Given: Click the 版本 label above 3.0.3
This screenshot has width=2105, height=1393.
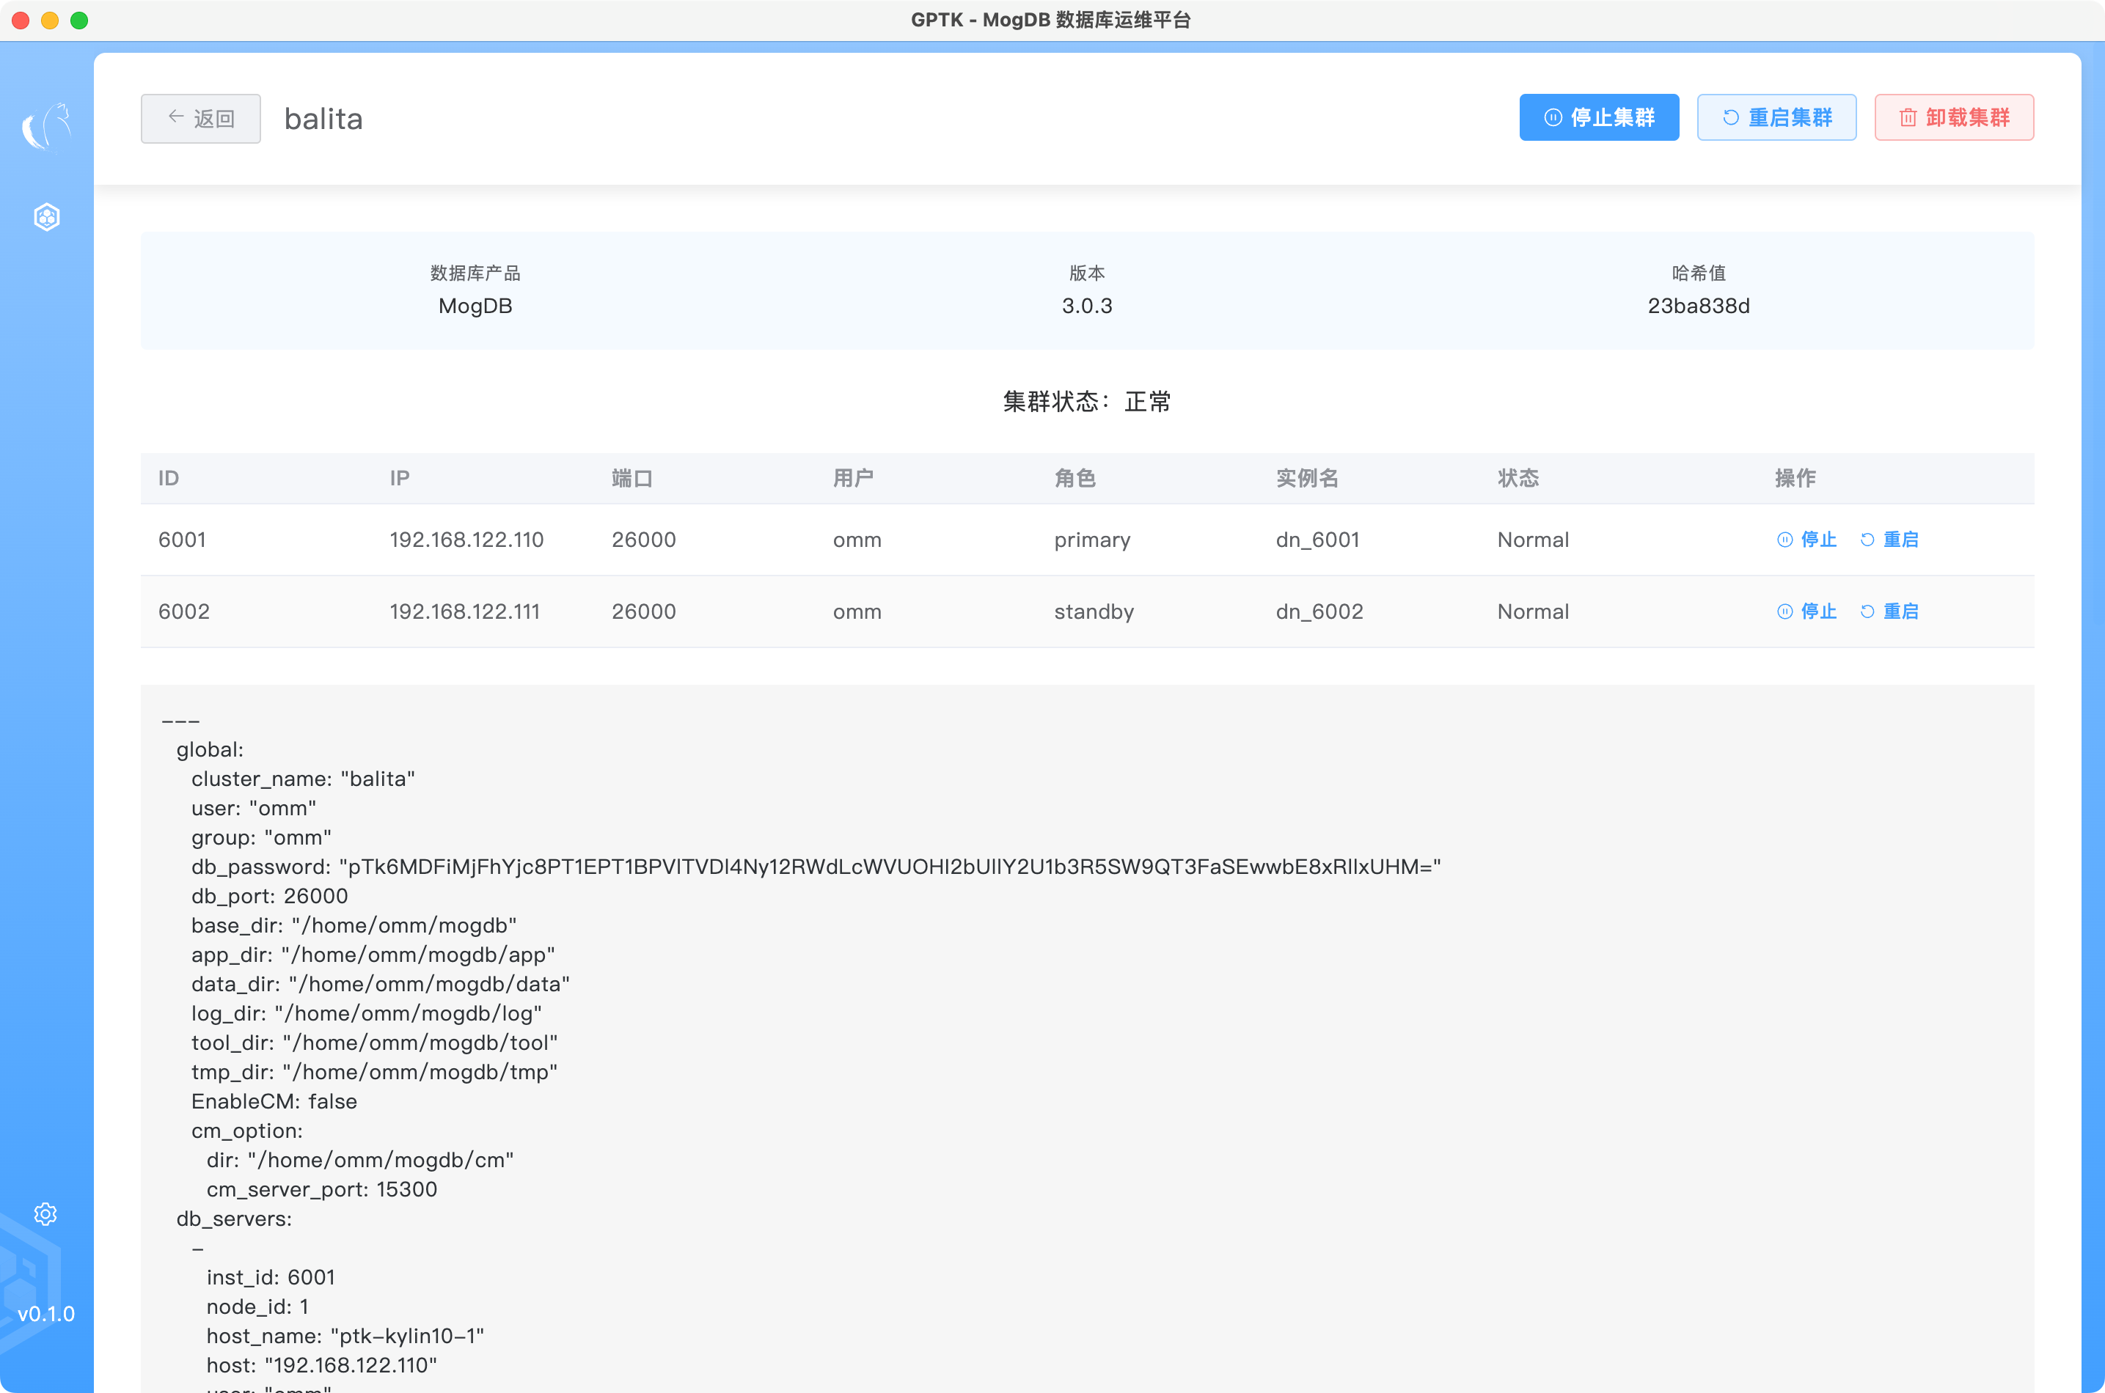Looking at the screenshot, I should click(1087, 273).
